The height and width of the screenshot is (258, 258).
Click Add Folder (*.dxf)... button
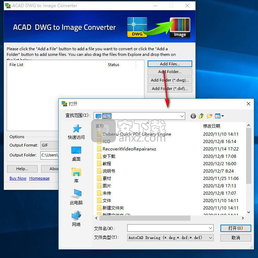pyautogui.click(x=170, y=89)
